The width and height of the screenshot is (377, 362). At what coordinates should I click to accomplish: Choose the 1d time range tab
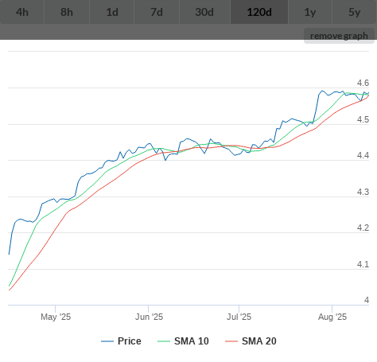(112, 12)
